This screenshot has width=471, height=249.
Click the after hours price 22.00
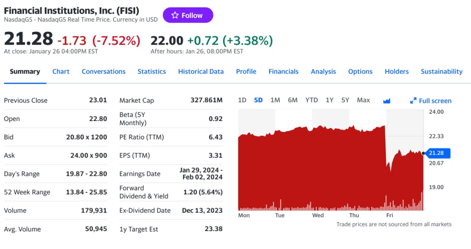167,41
